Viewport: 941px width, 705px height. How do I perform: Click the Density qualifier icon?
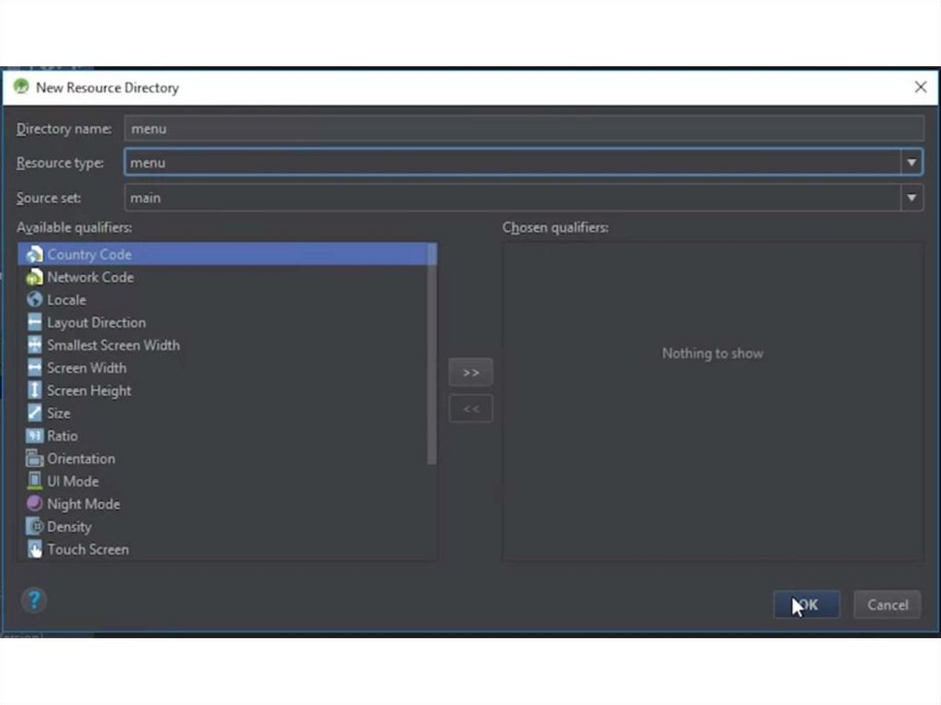34,527
